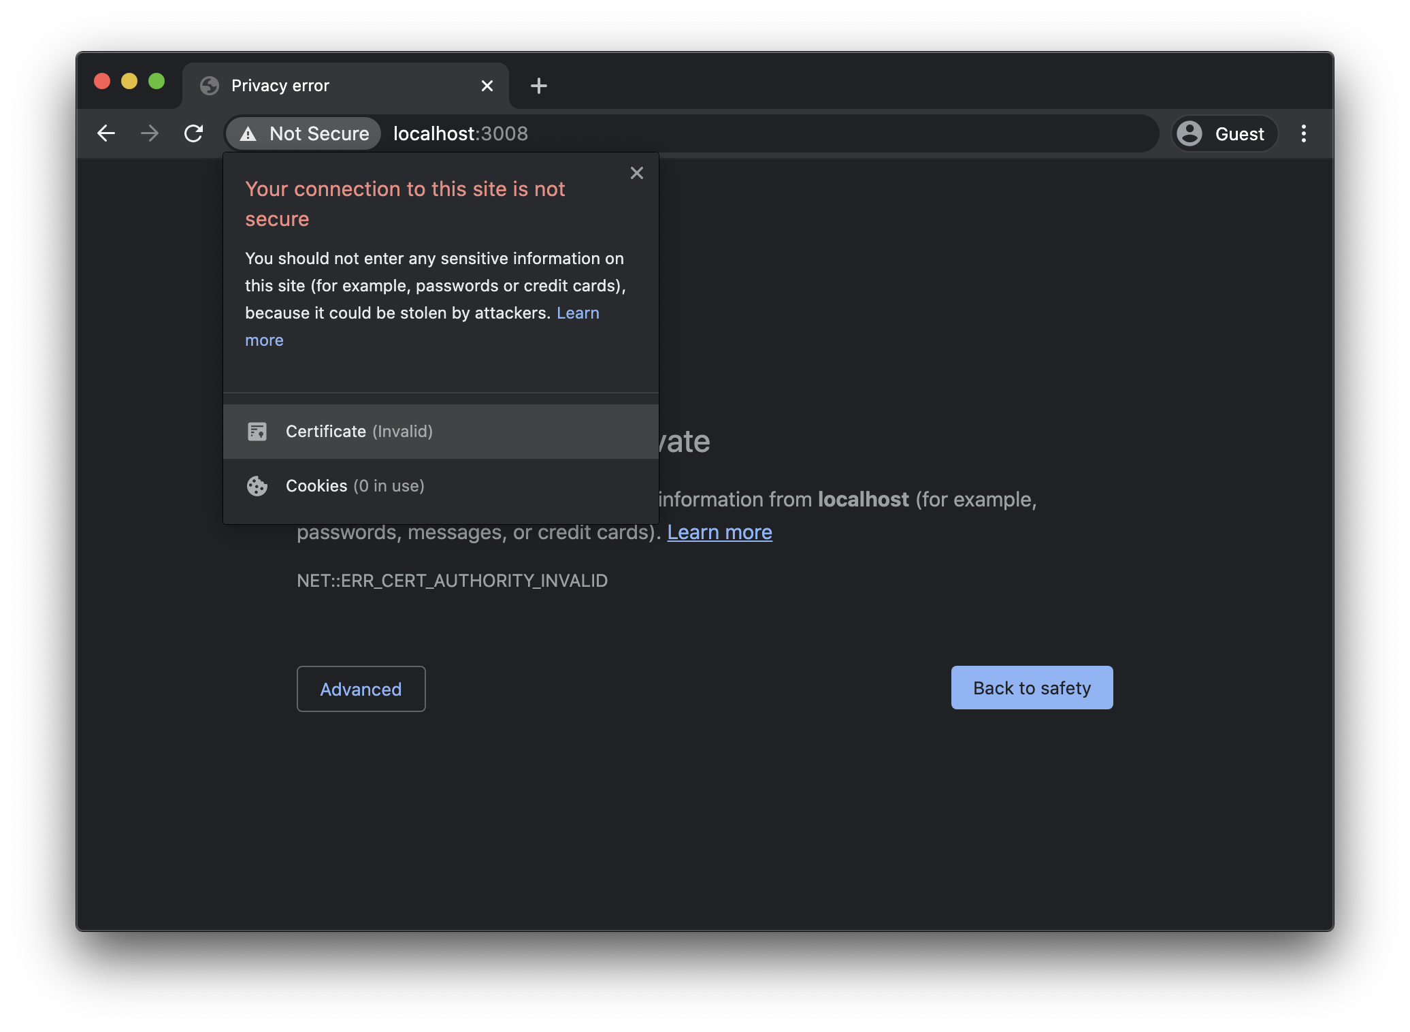The image size is (1410, 1032).
Task: Open the underlined Learn more page link
Action: click(x=719, y=532)
